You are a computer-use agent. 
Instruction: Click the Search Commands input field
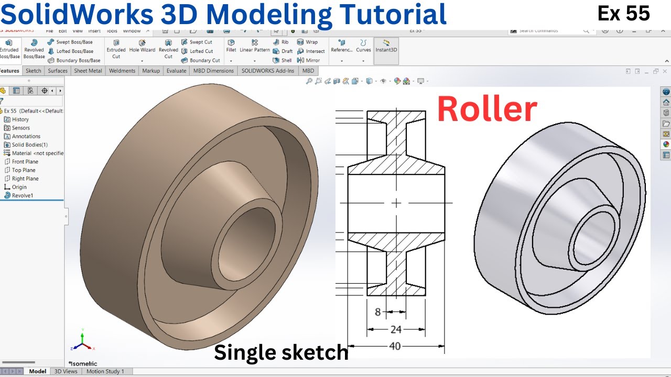coord(550,31)
